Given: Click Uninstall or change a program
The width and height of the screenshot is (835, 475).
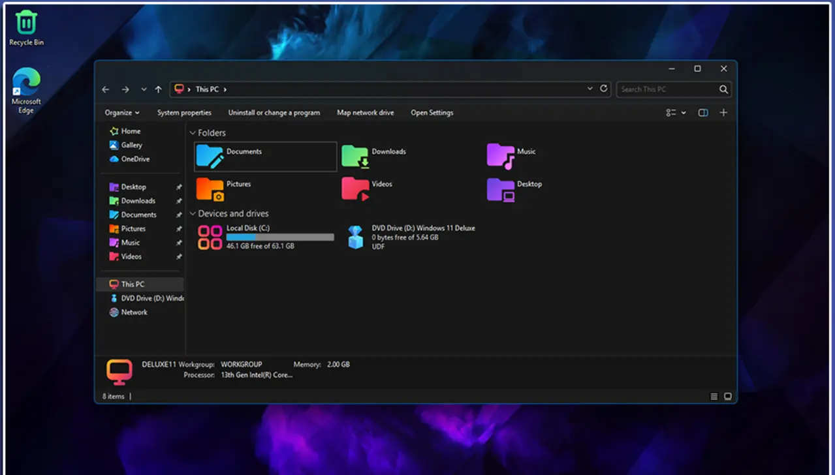Looking at the screenshot, I should coord(274,113).
